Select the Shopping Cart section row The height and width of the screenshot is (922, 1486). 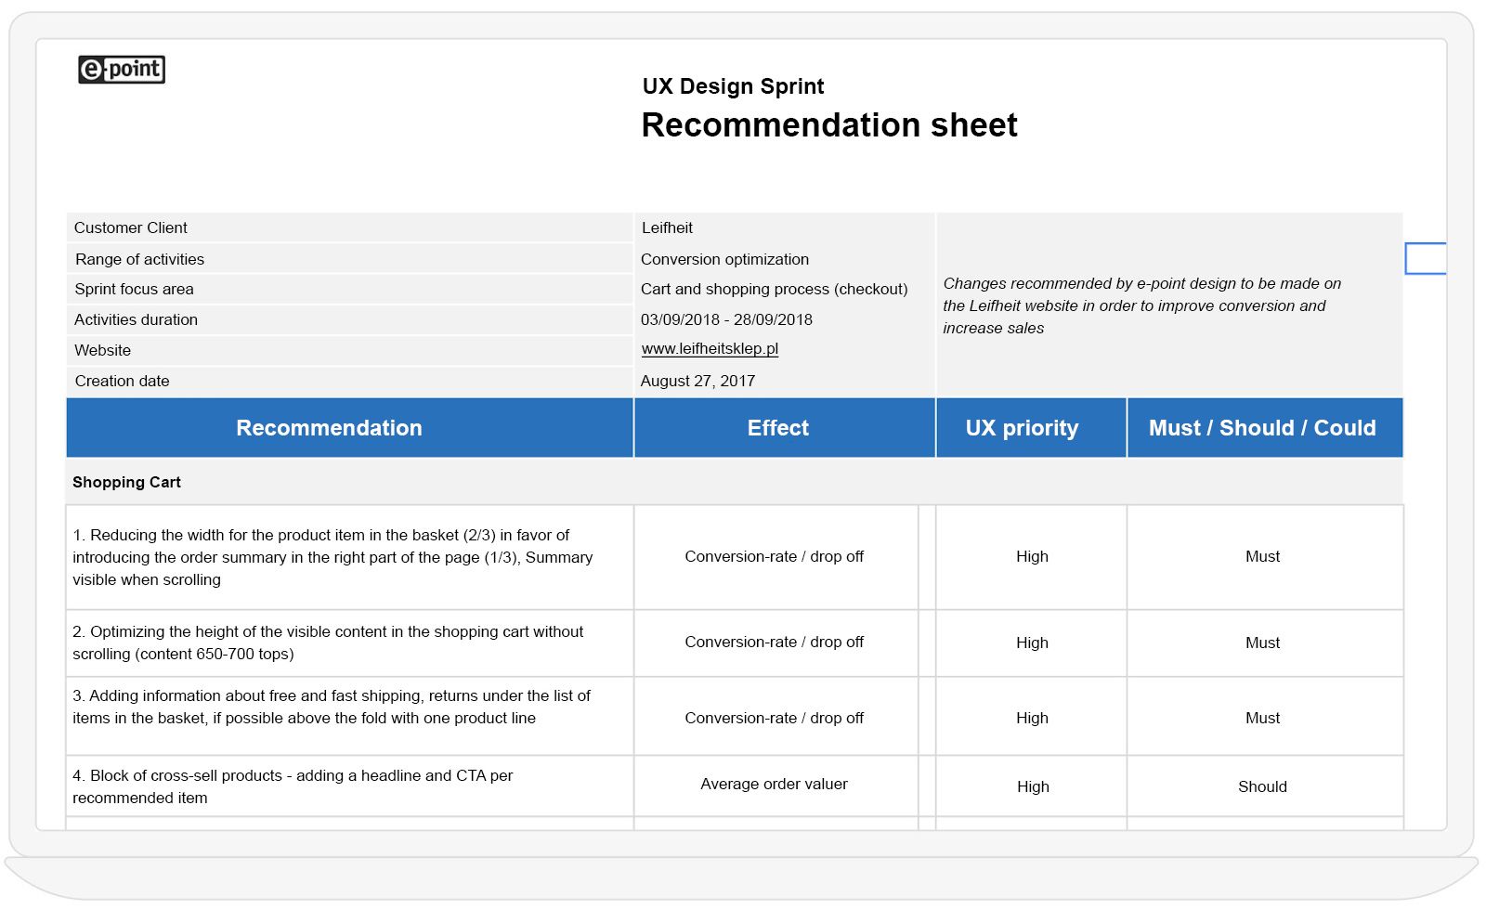coord(127,482)
